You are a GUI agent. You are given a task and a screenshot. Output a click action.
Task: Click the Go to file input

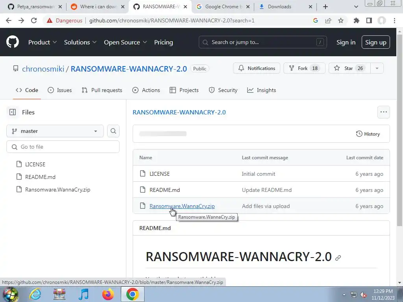click(x=63, y=147)
